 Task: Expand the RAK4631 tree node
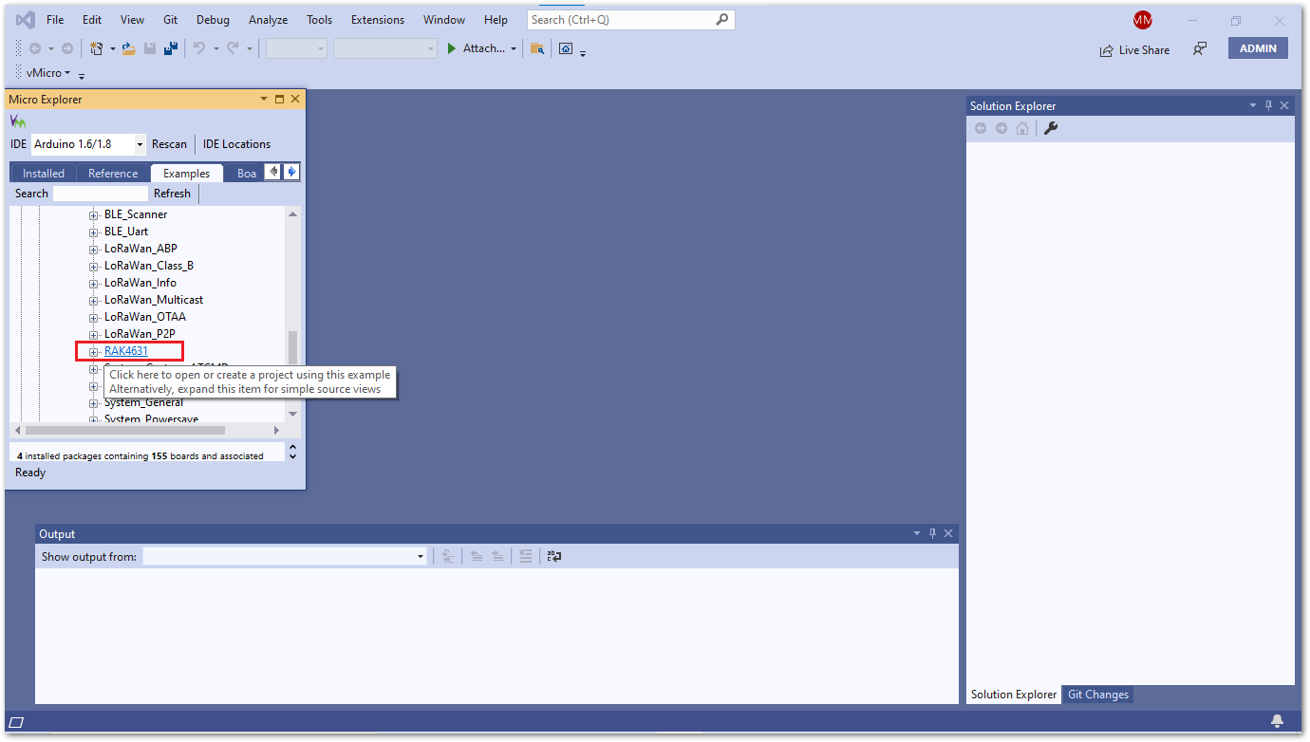(x=94, y=351)
